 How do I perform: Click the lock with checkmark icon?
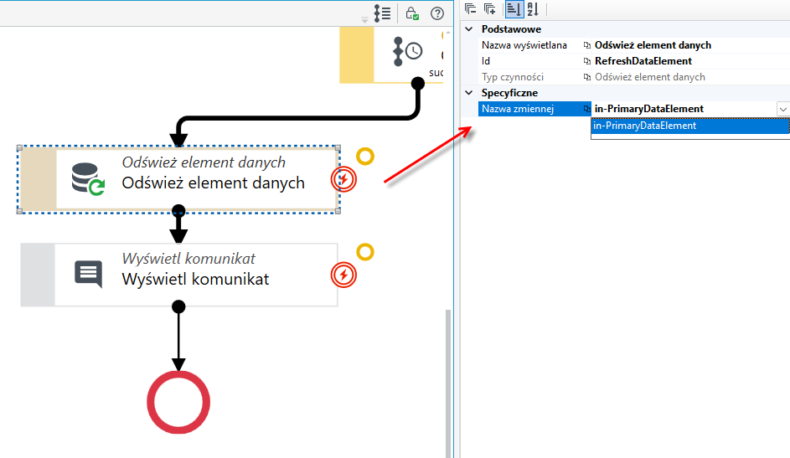point(412,13)
